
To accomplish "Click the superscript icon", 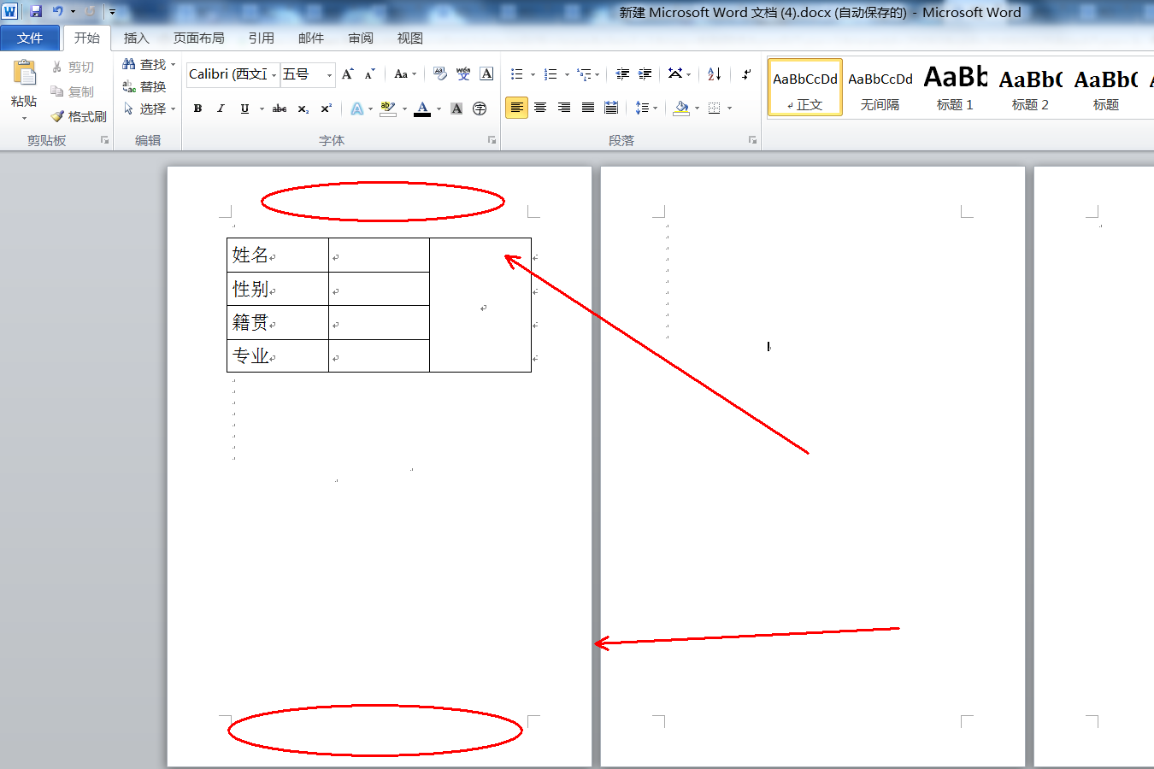I will [326, 109].
